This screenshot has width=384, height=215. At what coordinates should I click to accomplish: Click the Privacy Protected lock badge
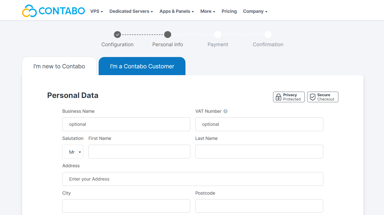pos(289,97)
